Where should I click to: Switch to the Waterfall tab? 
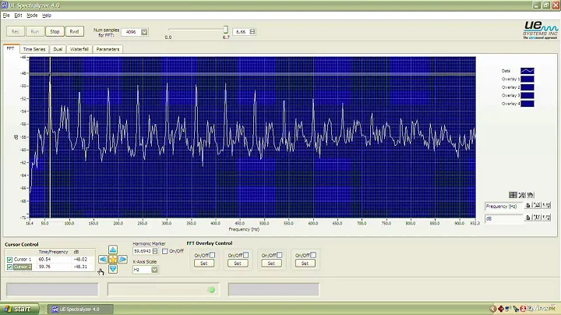click(x=79, y=49)
